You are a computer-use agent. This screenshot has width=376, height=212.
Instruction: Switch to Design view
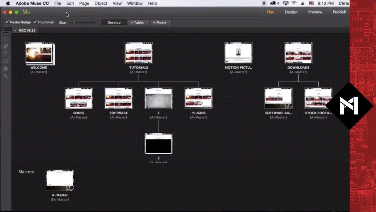291,12
